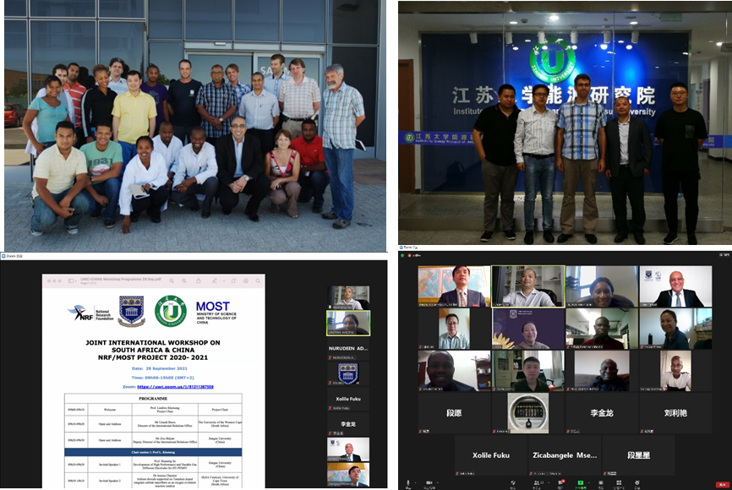The width and height of the screenshot is (732, 490).
Task: Open the Participants panel icon
Action: (536, 482)
